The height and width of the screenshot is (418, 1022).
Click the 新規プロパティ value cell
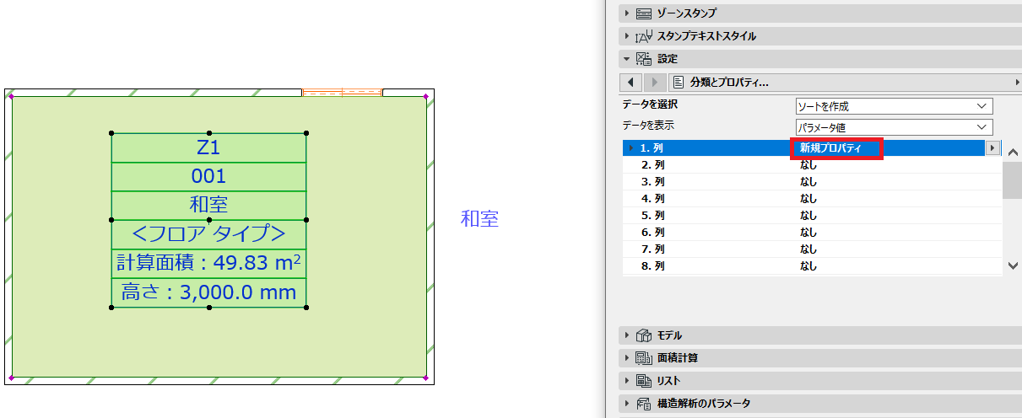[x=836, y=148]
